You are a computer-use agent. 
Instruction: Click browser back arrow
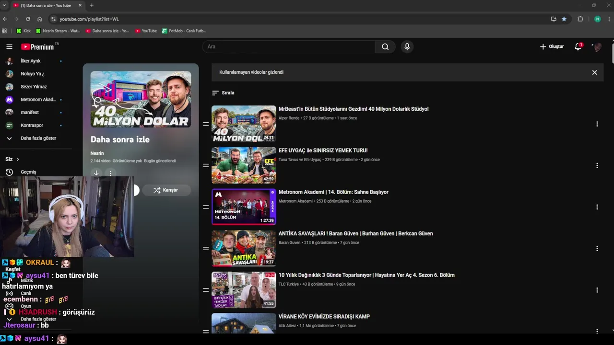[x=5, y=19]
